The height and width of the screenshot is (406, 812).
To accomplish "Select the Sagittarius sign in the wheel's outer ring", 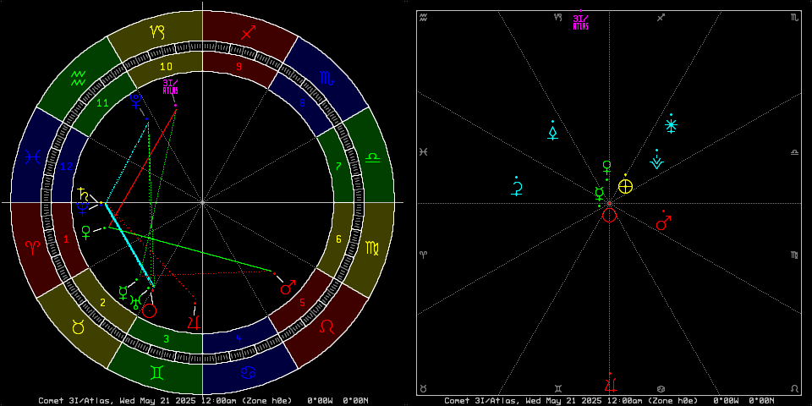I will pos(248,33).
